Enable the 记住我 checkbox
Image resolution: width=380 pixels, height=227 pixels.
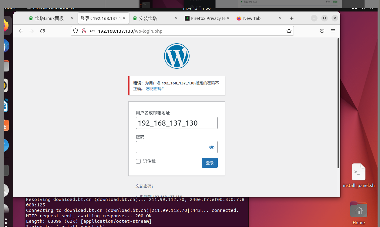coord(138,161)
